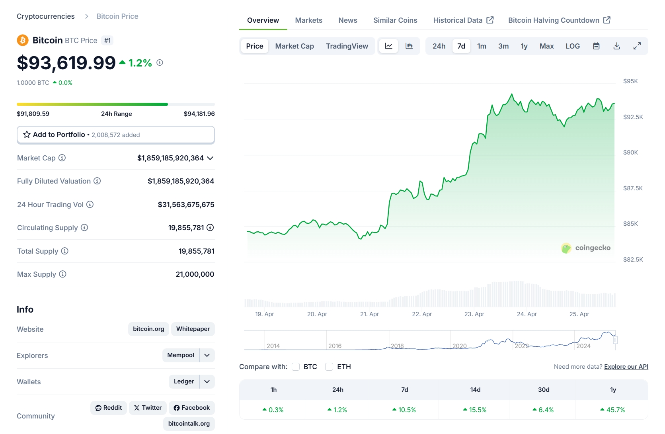Switch to candlestick chart icon

click(x=409, y=46)
